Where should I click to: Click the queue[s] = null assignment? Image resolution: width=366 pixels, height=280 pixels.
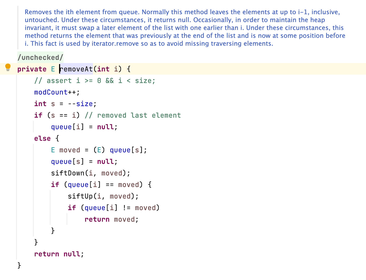pyautogui.click(x=84, y=162)
